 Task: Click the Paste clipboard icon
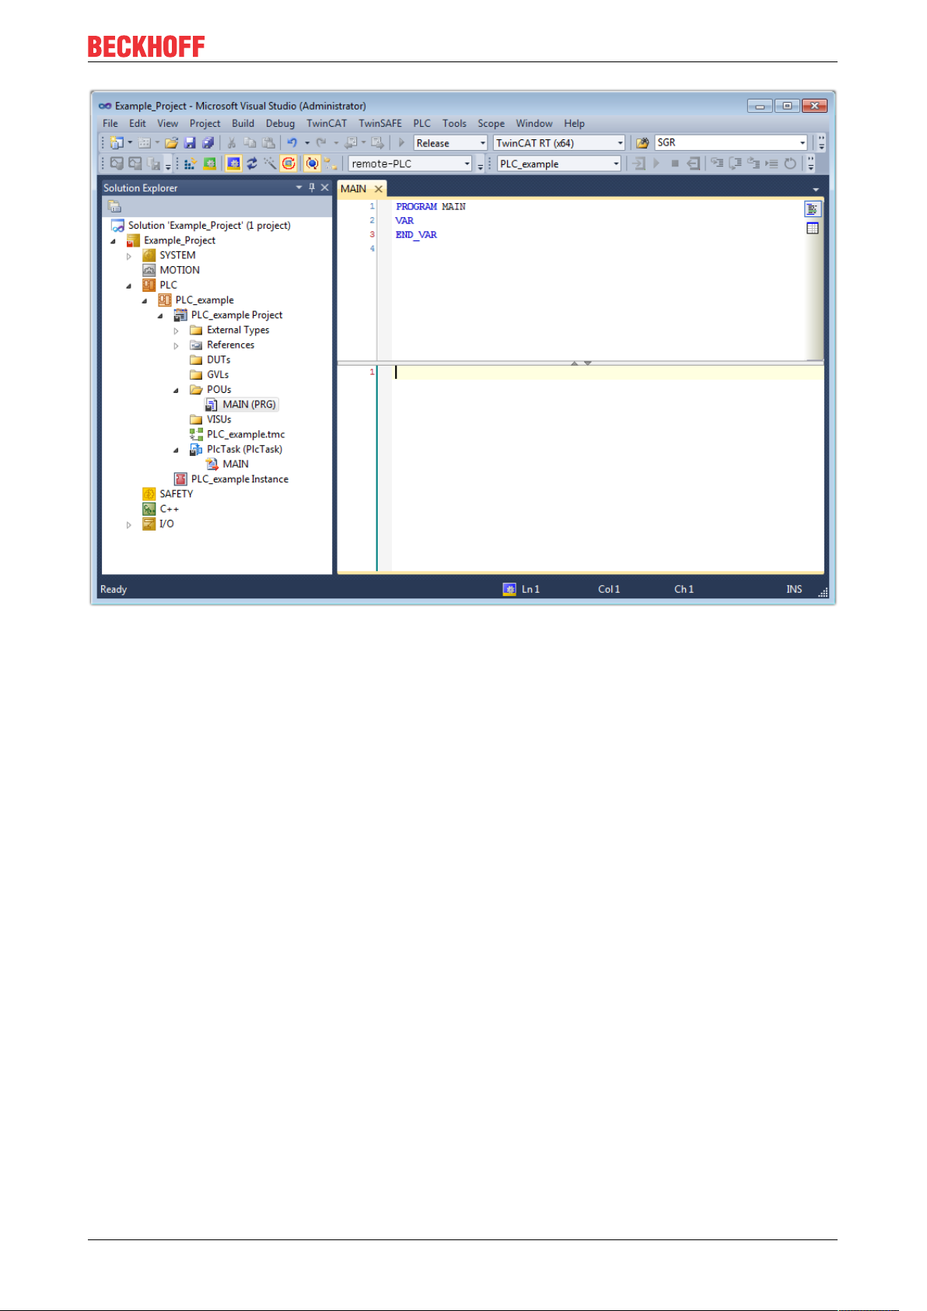coord(268,143)
